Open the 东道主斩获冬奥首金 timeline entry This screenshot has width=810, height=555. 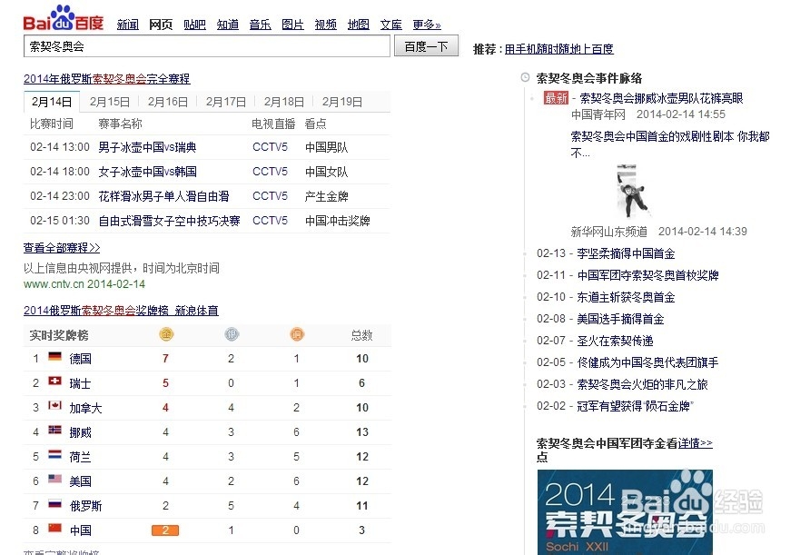(x=626, y=297)
